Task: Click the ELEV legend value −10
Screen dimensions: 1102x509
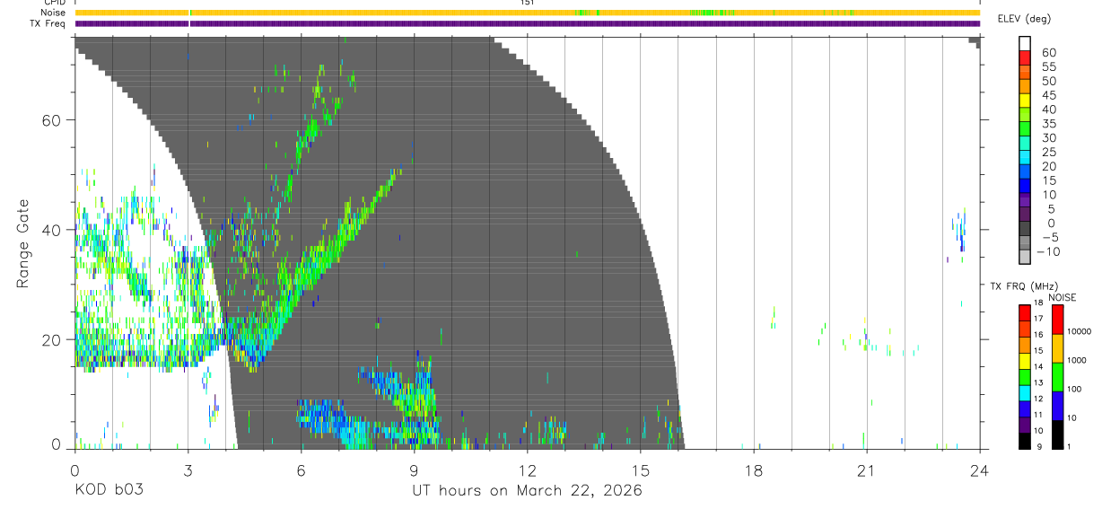Action: point(1048,251)
